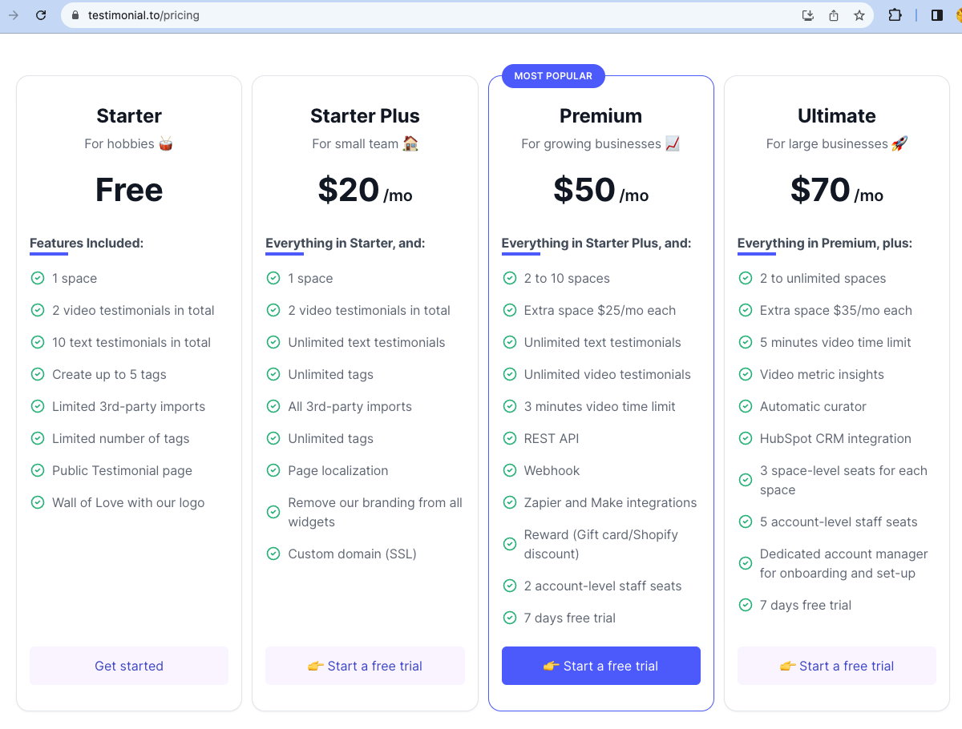Viewport: 962px width, 729px height.
Task: Click the install app icon in address bar
Action: (808, 15)
